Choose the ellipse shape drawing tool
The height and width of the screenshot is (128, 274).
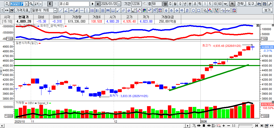pos(193,10)
